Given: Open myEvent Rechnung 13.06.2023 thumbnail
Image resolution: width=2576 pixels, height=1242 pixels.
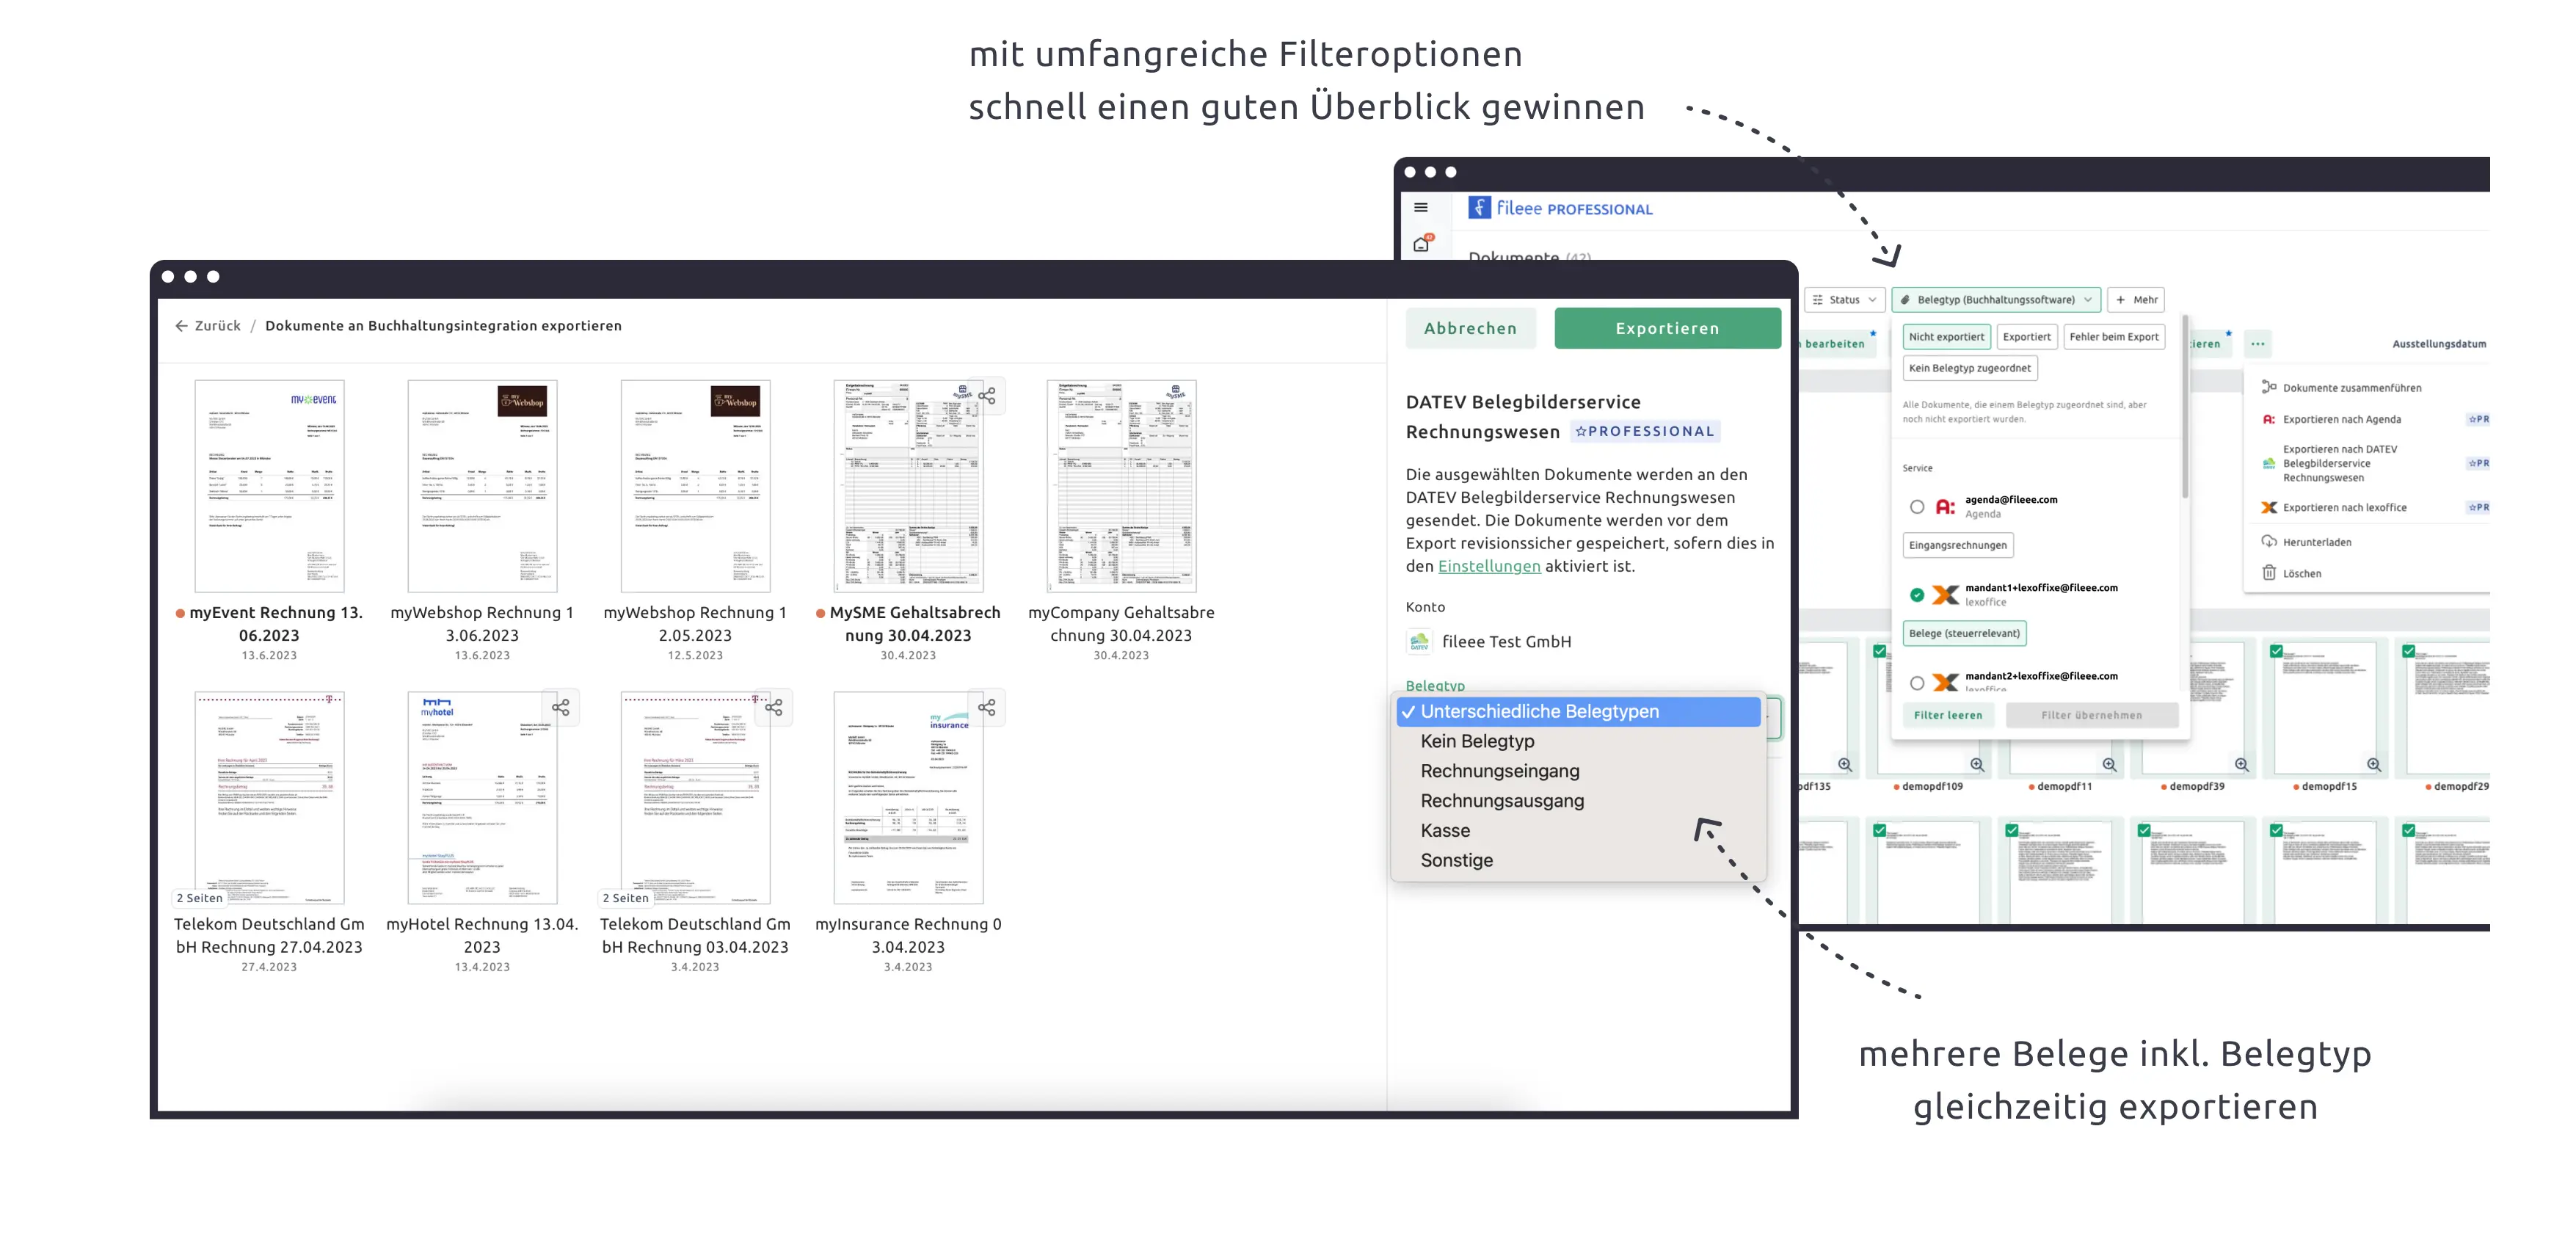Looking at the screenshot, I should pyautogui.click(x=269, y=486).
